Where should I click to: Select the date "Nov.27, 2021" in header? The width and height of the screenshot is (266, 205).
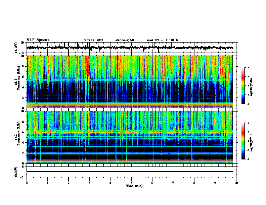[x=94, y=40]
